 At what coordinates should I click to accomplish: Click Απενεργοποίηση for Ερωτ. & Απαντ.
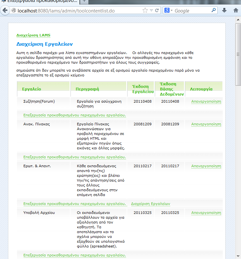(206, 166)
